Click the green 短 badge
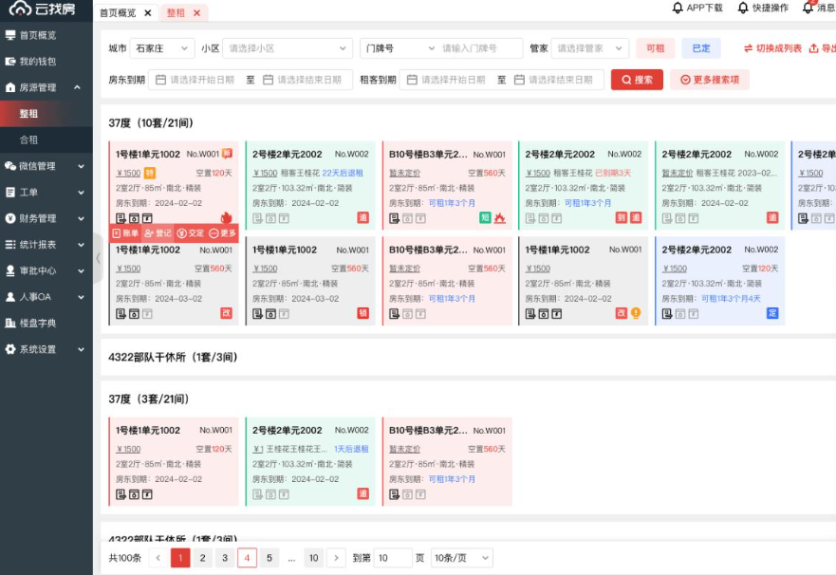This screenshot has height=575, width=836. click(x=485, y=217)
